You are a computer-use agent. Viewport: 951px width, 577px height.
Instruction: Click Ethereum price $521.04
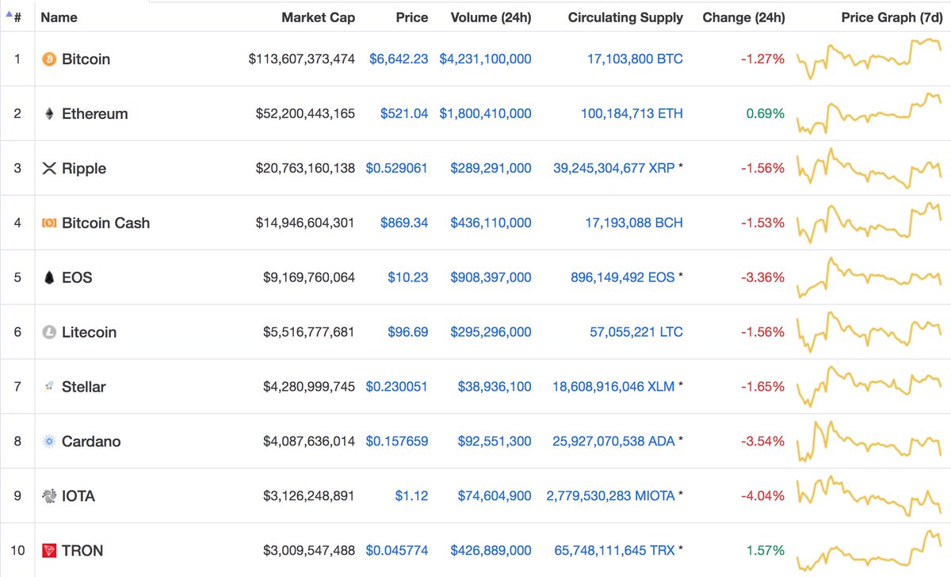pos(404,114)
